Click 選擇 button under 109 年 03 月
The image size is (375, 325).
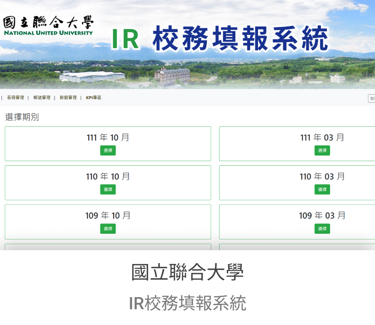tap(322, 229)
